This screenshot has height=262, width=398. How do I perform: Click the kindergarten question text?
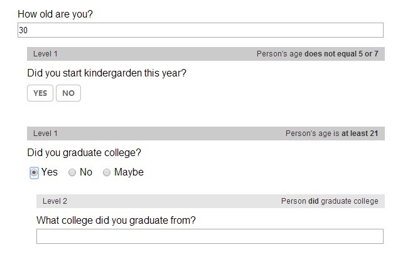click(x=107, y=73)
